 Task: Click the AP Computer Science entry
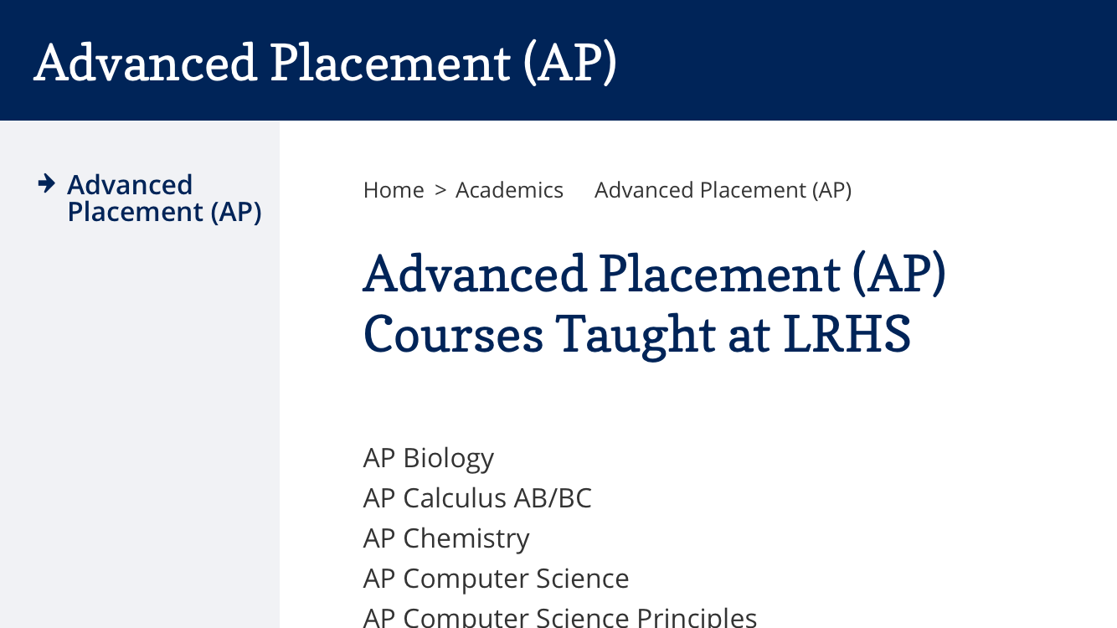(496, 579)
